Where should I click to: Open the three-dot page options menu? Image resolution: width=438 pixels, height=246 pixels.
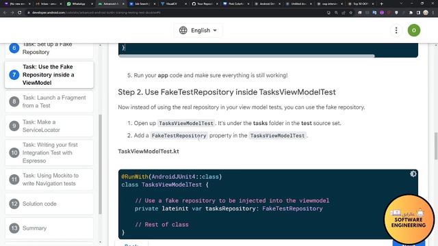pyautogui.click(x=396, y=30)
